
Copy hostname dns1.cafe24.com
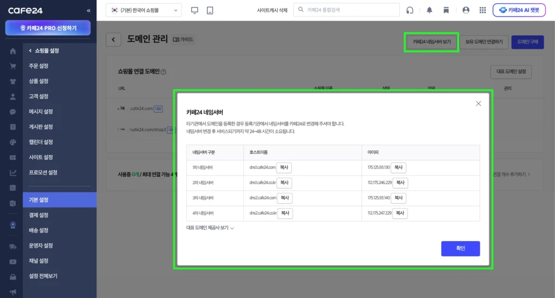[284, 167]
